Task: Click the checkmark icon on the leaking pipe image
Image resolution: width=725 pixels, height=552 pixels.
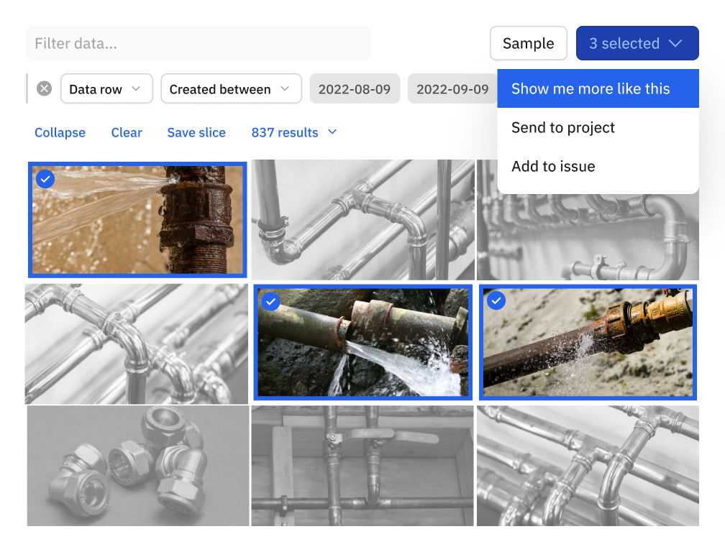Action: tap(45, 179)
